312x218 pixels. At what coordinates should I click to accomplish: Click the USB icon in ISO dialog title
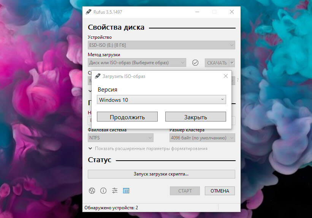[x=98, y=76]
